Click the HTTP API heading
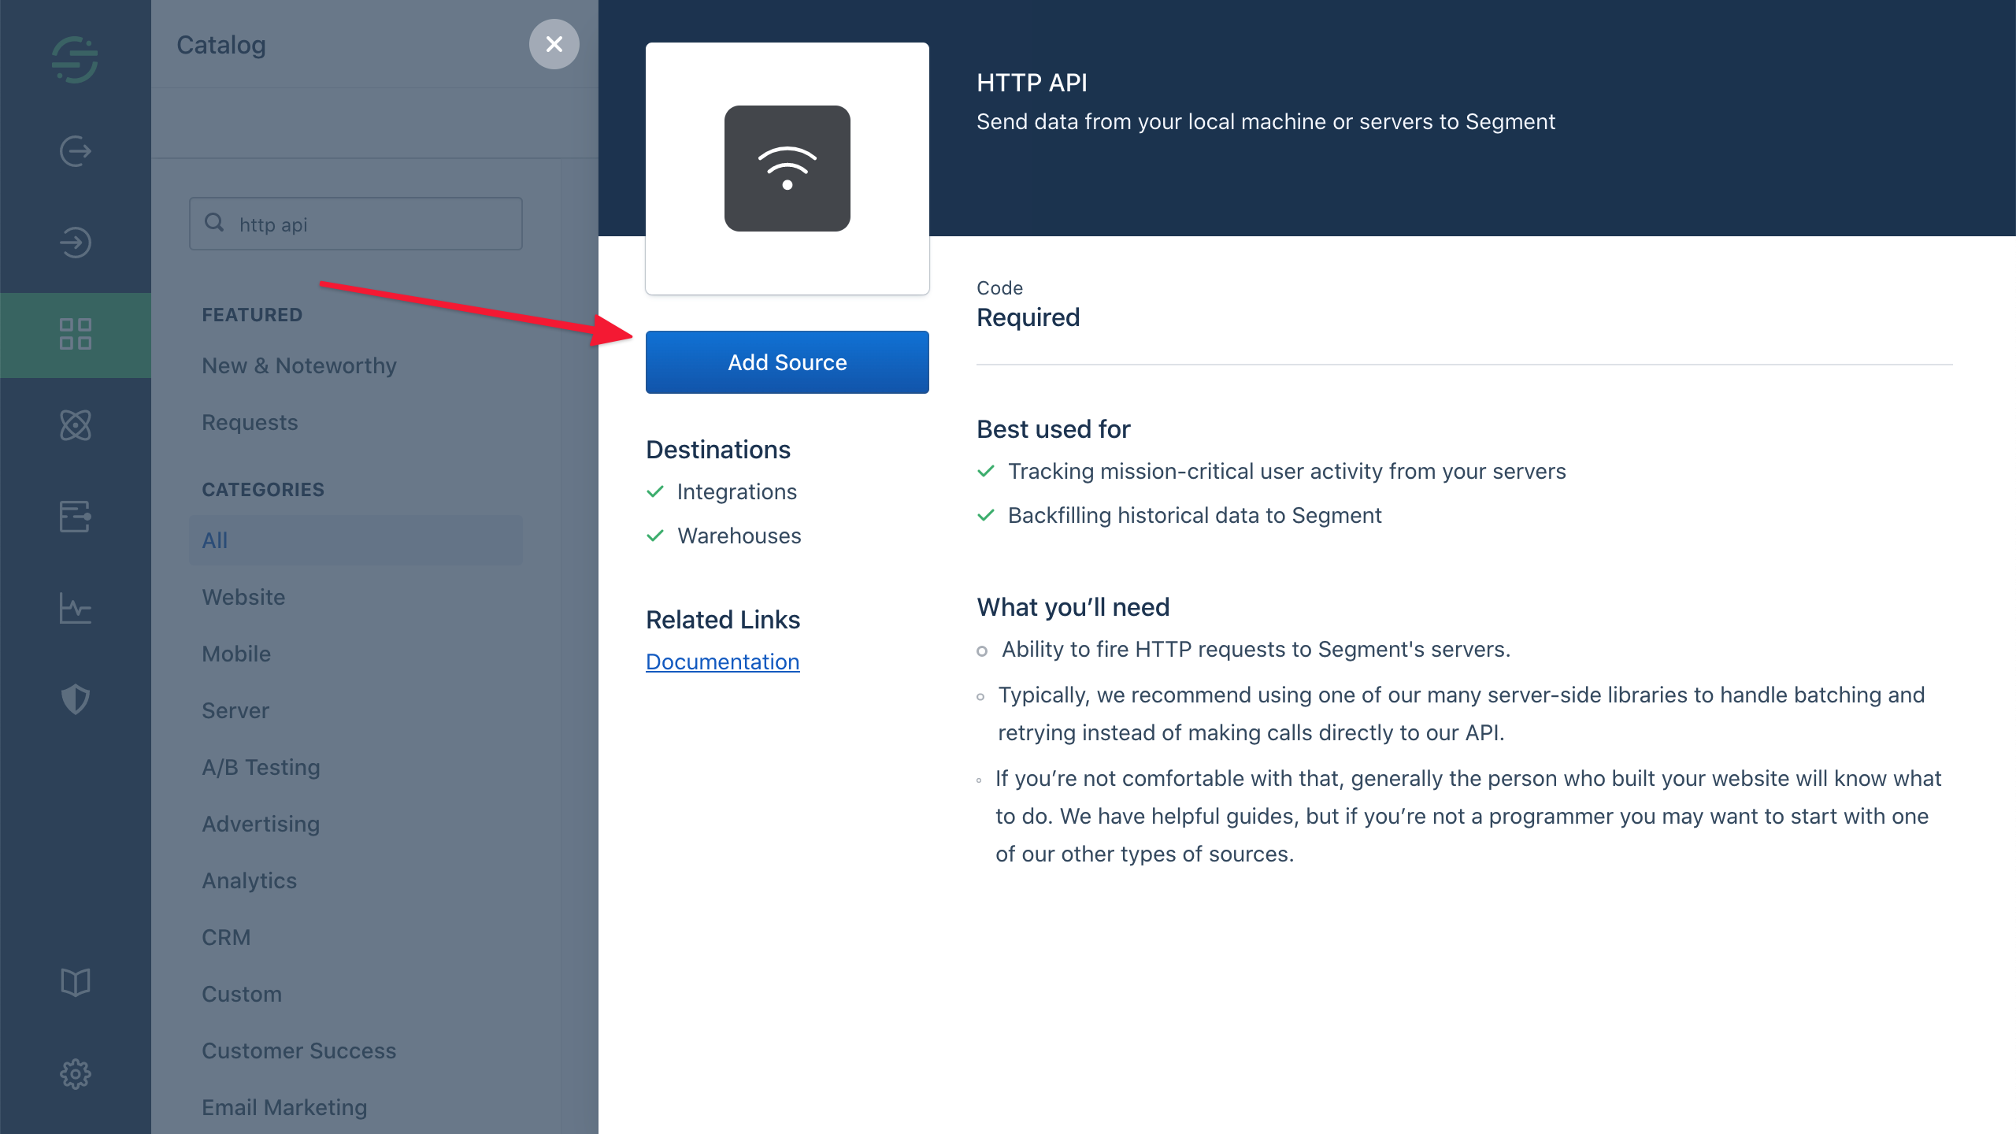The width and height of the screenshot is (2016, 1134). [1032, 82]
